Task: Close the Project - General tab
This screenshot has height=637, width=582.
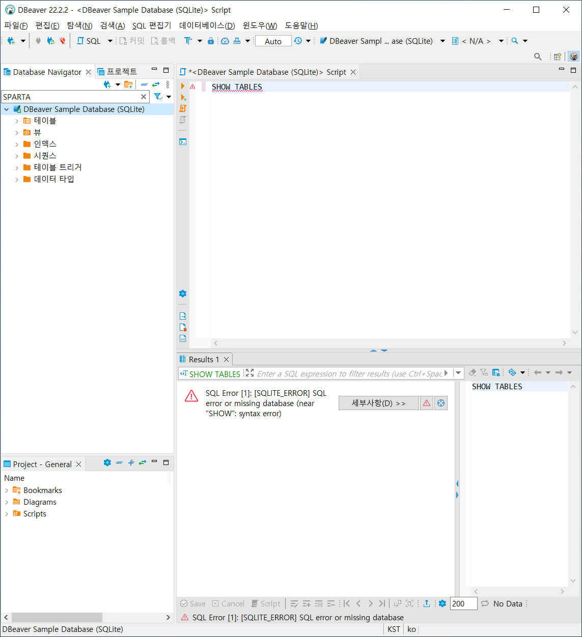Action: (78, 465)
